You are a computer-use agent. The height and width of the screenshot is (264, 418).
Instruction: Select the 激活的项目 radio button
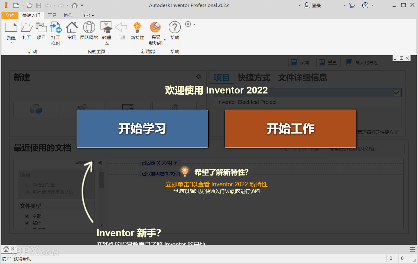click(28, 185)
